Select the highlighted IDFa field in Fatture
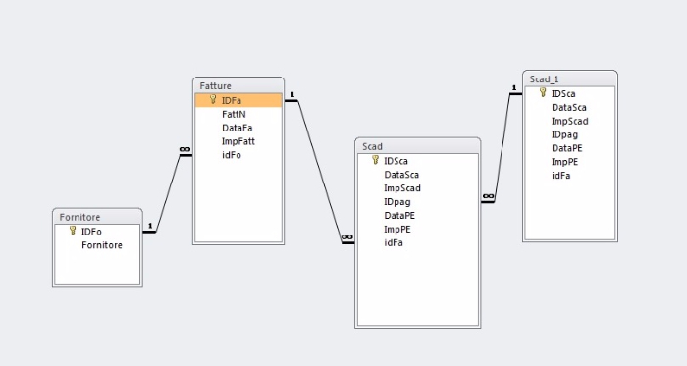Image resolution: width=687 pixels, height=366 pixels. pos(238,100)
